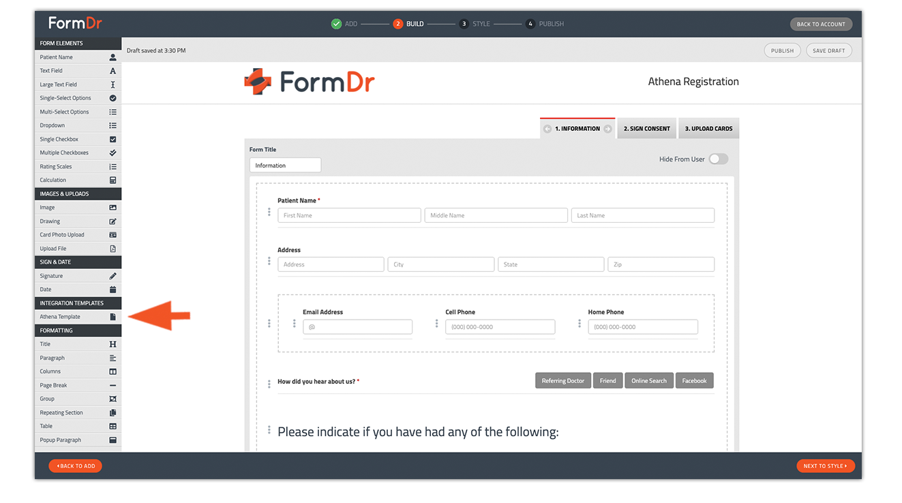The image size is (902, 503).
Task: Select the Referring Doctor option button
Action: pos(563,381)
